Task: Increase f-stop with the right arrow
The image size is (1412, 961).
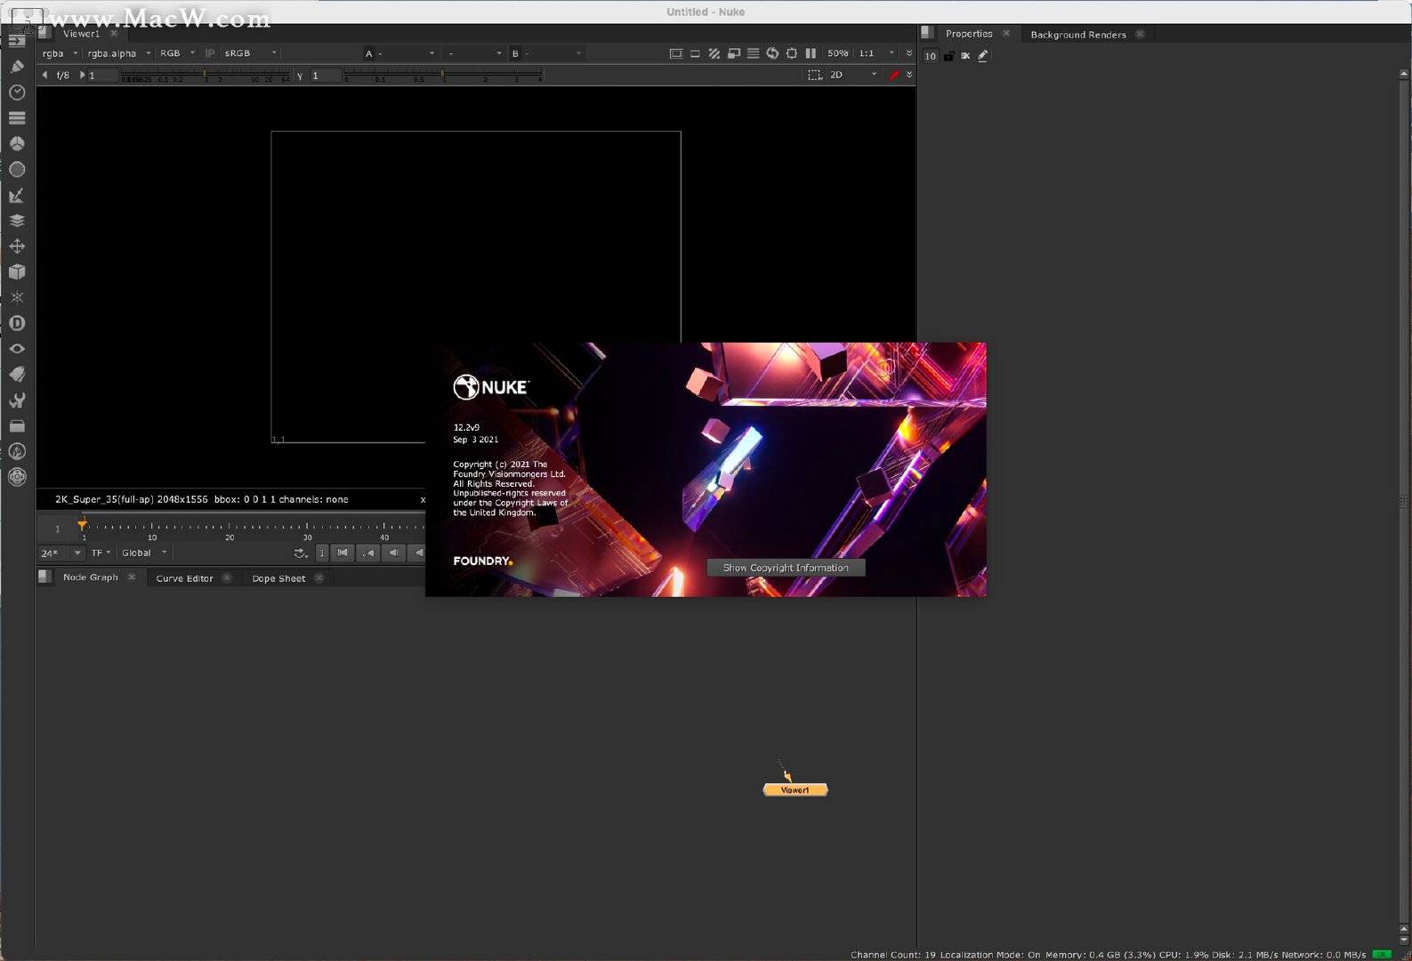Action: pyautogui.click(x=82, y=75)
